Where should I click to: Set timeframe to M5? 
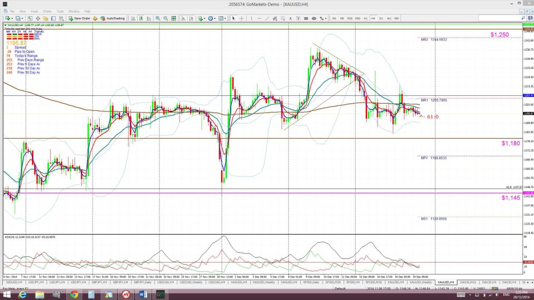point(342,18)
